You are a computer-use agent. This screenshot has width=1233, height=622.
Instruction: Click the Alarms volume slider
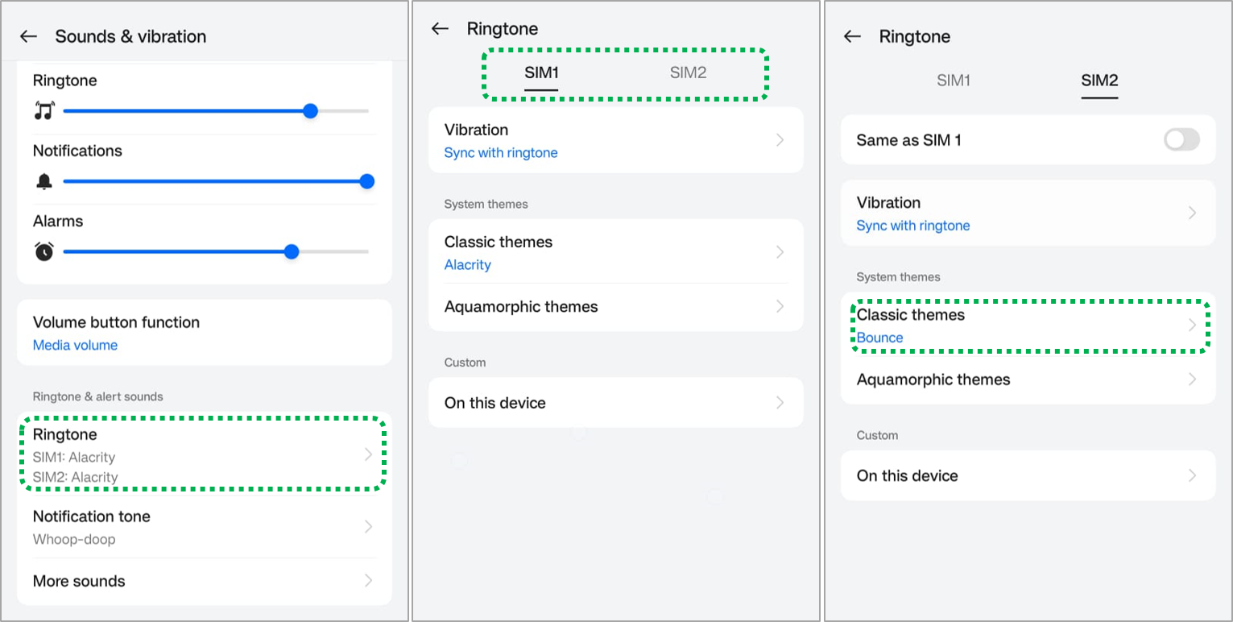click(x=216, y=252)
